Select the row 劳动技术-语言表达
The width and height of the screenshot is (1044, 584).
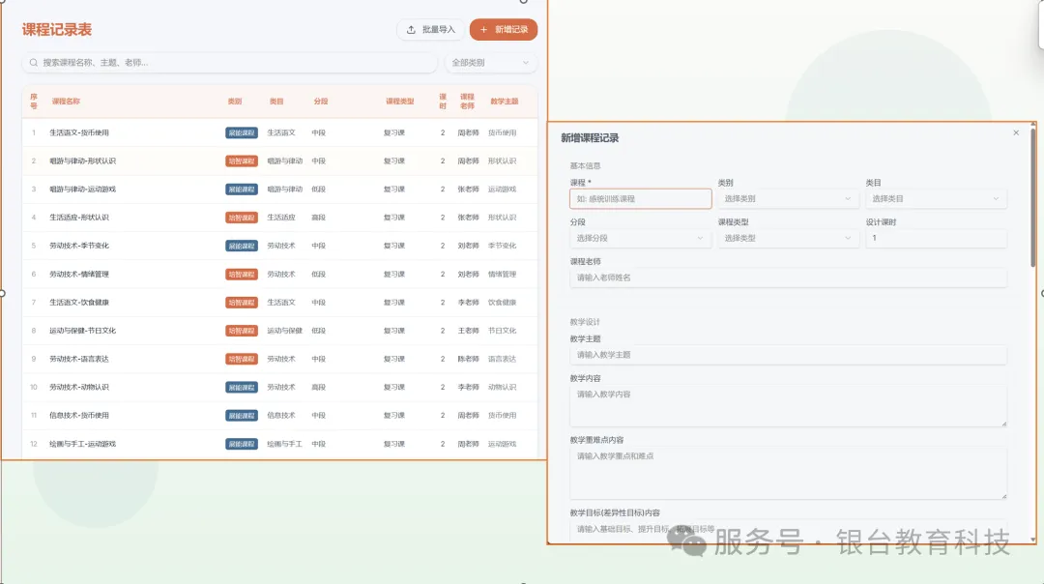279,359
